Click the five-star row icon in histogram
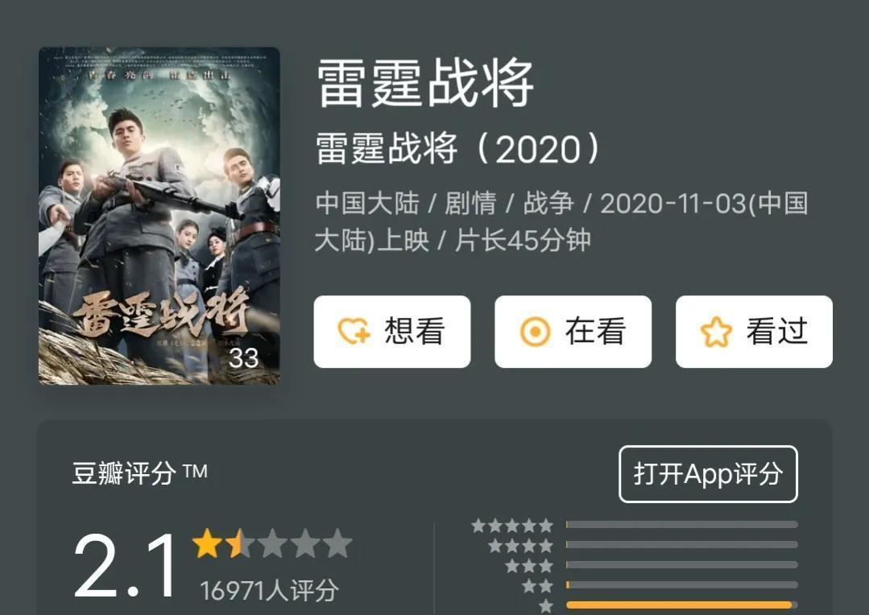 click(512, 525)
